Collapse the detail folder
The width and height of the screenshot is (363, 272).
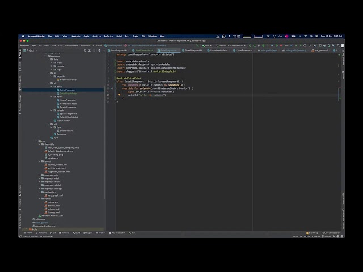click(x=52, y=87)
